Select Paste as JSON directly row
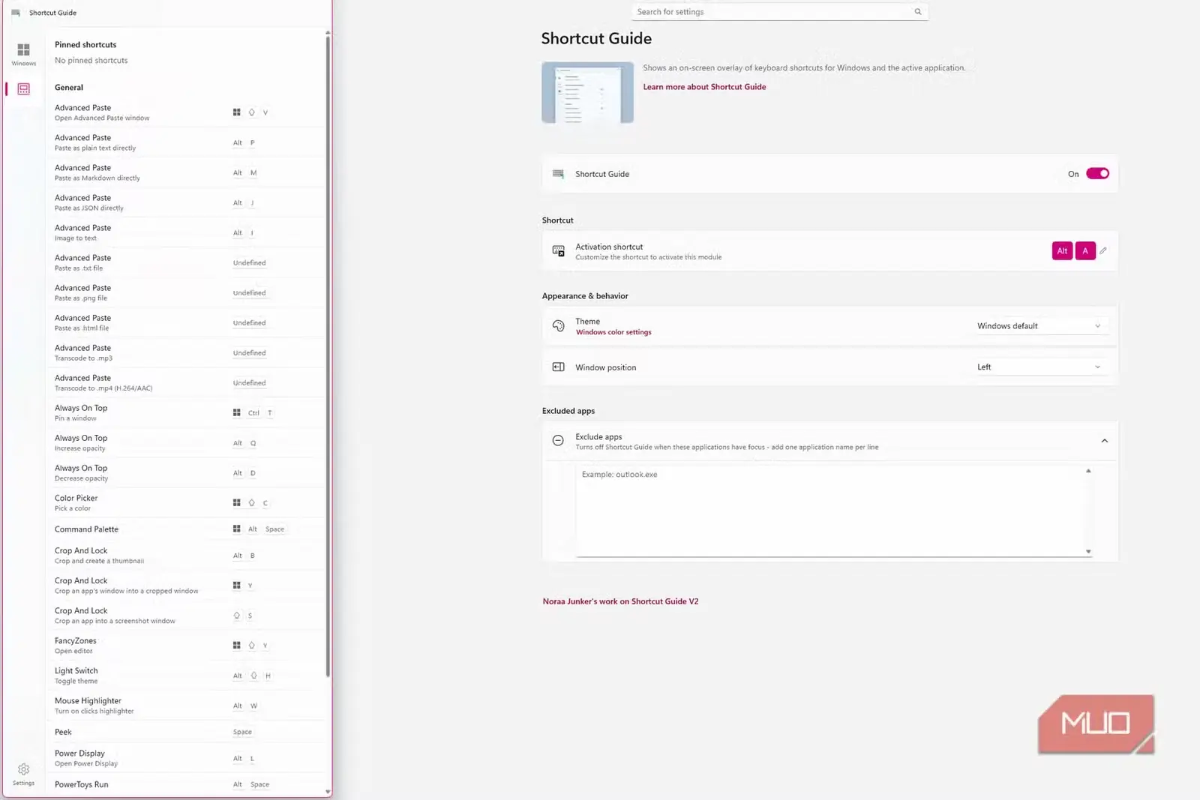 [x=185, y=202]
